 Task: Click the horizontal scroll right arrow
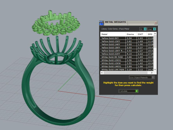pyautogui.click(x=152, y=73)
